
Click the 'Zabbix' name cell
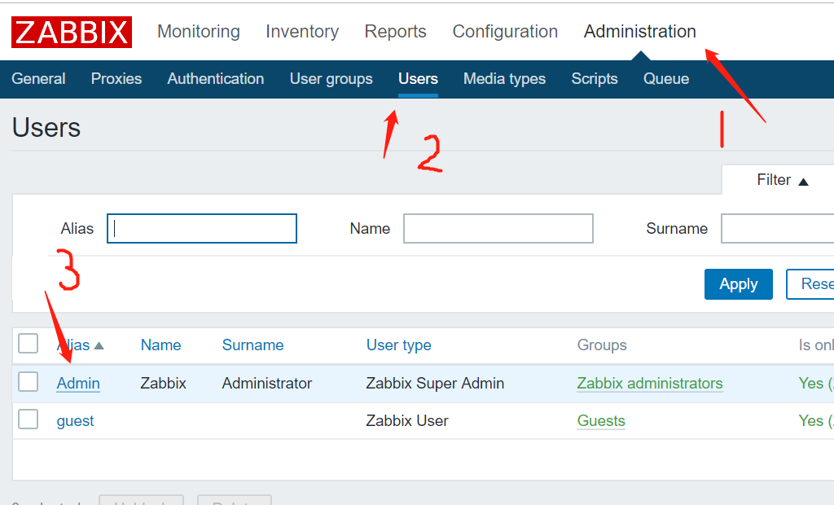pyautogui.click(x=163, y=383)
